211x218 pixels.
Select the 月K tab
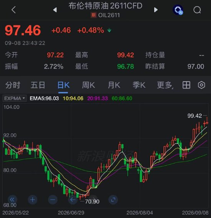pyautogui.click(x=114, y=85)
